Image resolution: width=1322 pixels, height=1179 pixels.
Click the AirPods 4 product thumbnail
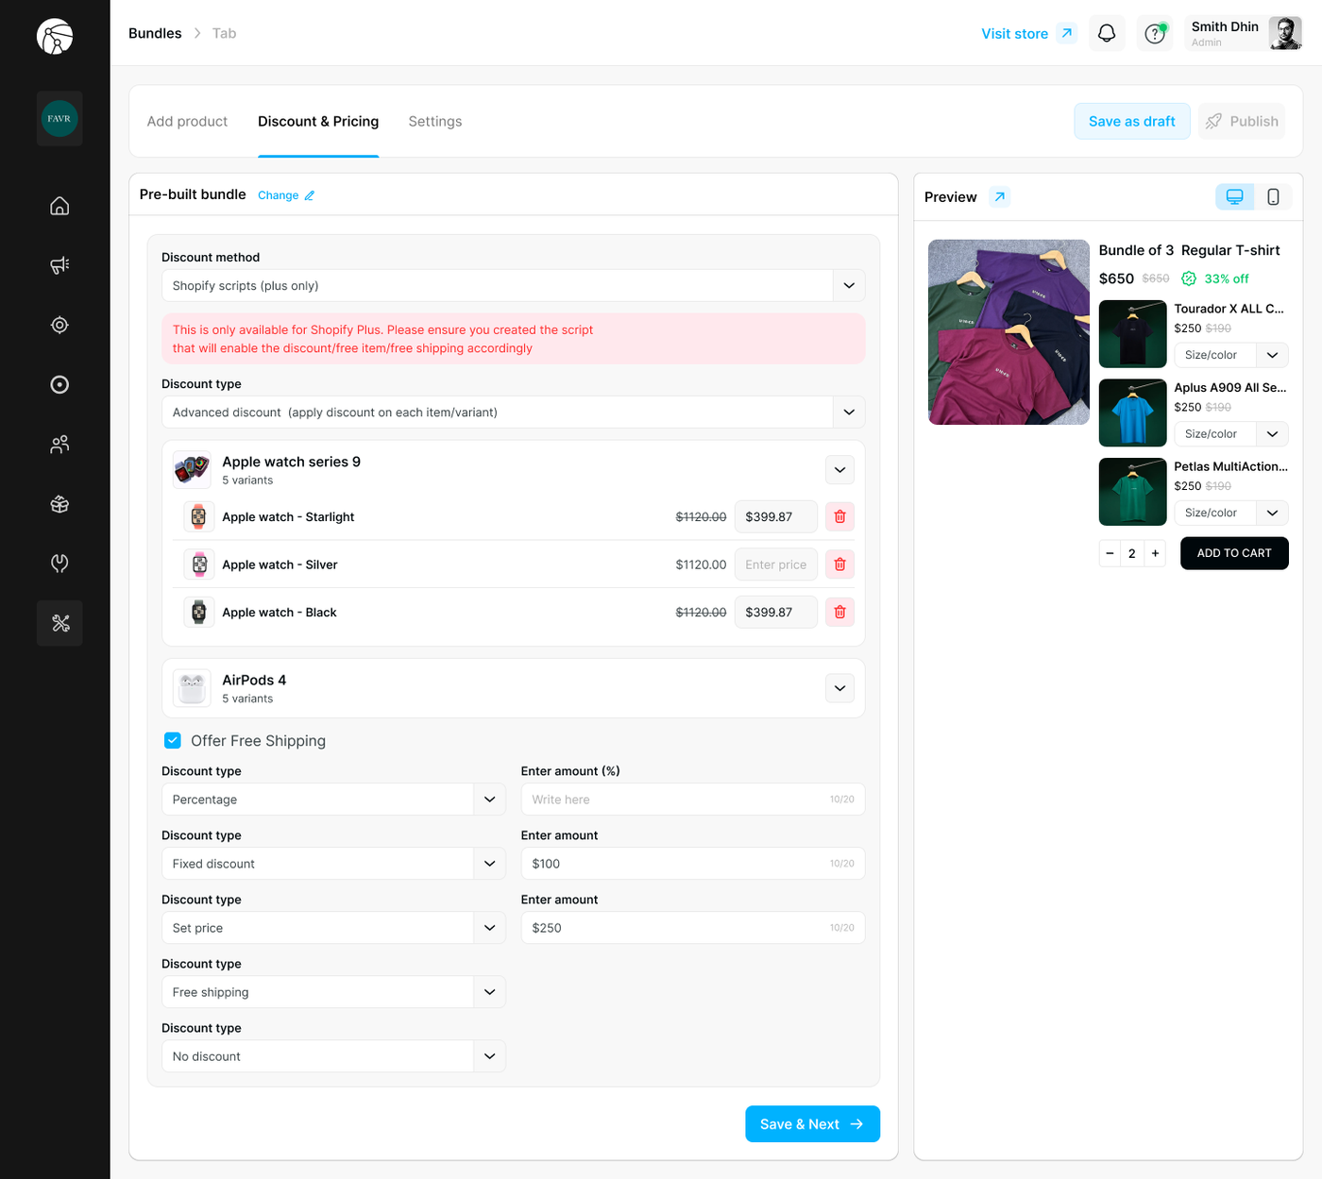tap(192, 688)
